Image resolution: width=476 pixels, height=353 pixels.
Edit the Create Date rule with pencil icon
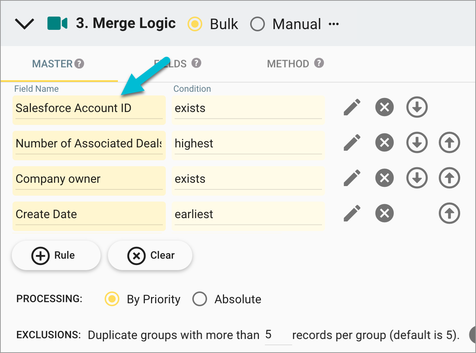(x=352, y=213)
